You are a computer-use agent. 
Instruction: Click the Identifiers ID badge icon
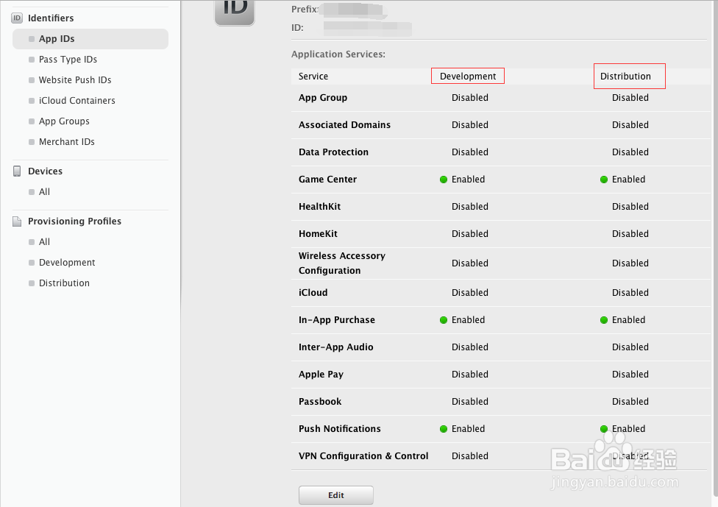17,18
